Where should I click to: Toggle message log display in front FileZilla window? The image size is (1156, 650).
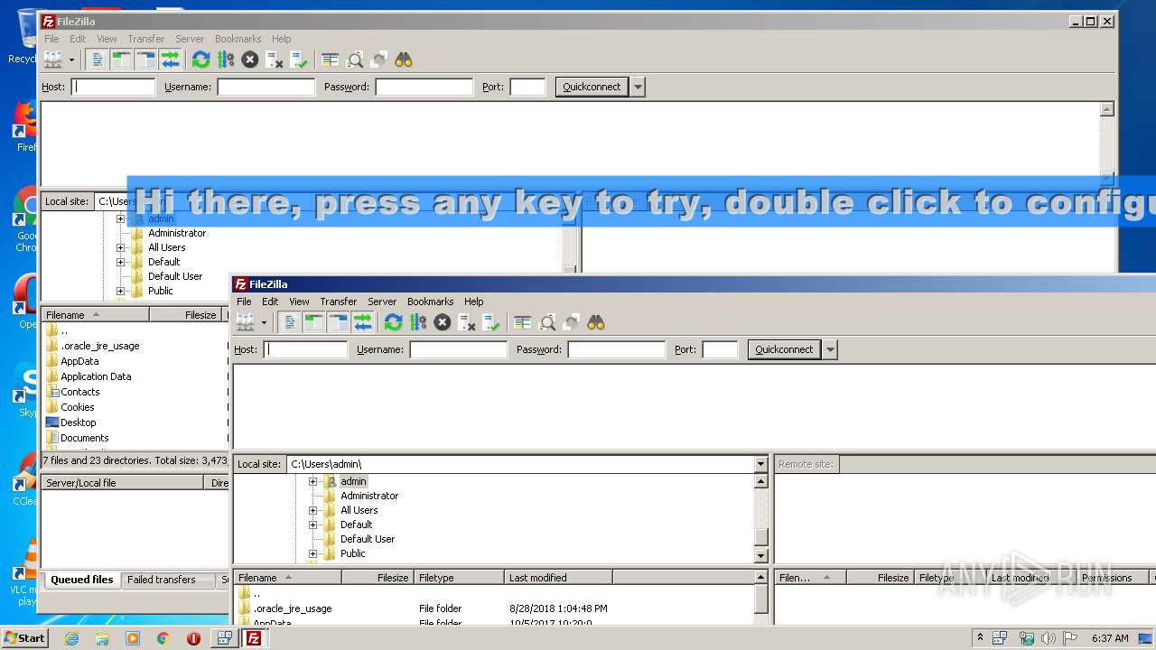[x=289, y=322]
